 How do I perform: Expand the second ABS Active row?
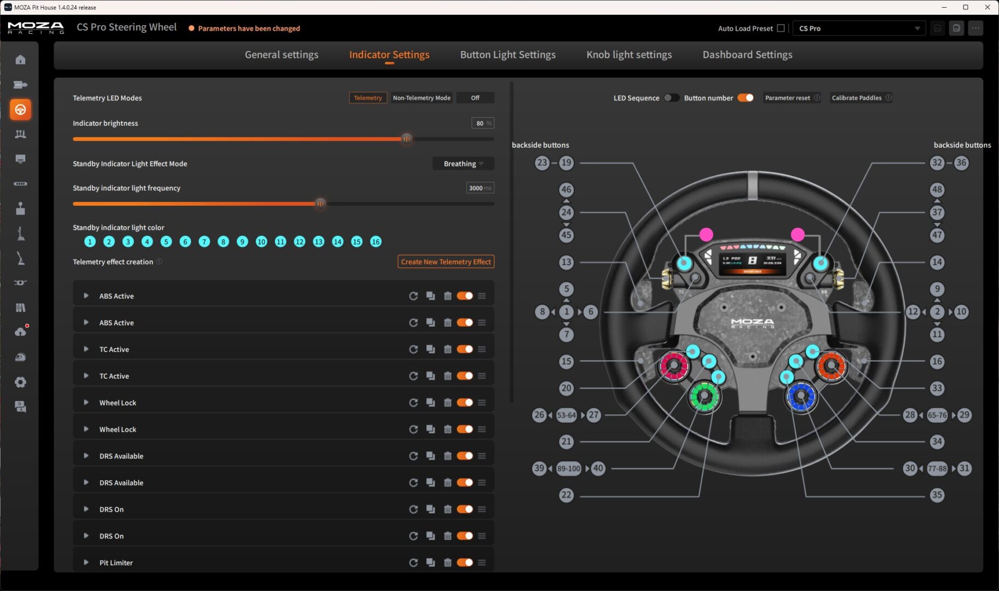click(86, 323)
